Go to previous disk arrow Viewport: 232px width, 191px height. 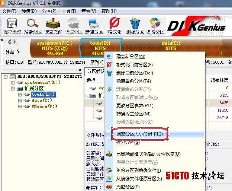9,42
